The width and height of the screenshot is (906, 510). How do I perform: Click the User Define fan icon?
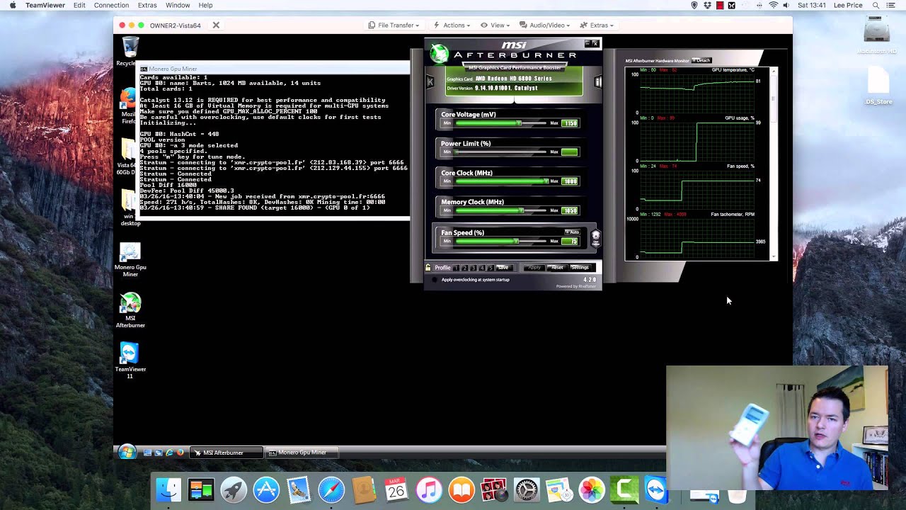pos(595,238)
